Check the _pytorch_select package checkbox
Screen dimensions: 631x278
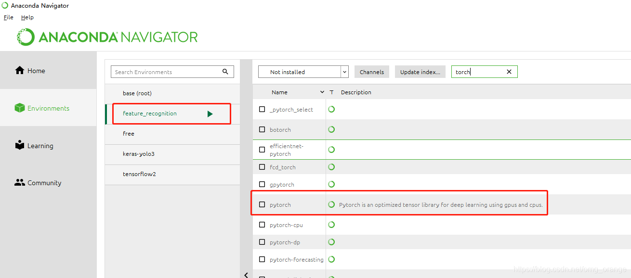click(x=262, y=109)
